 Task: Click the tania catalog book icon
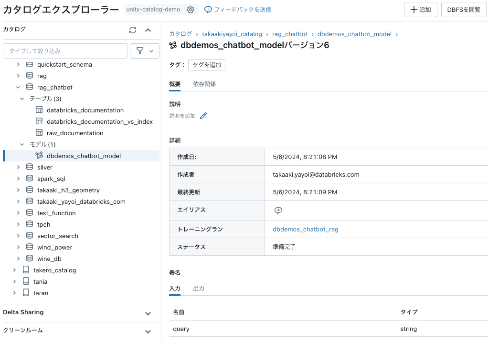click(x=26, y=281)
